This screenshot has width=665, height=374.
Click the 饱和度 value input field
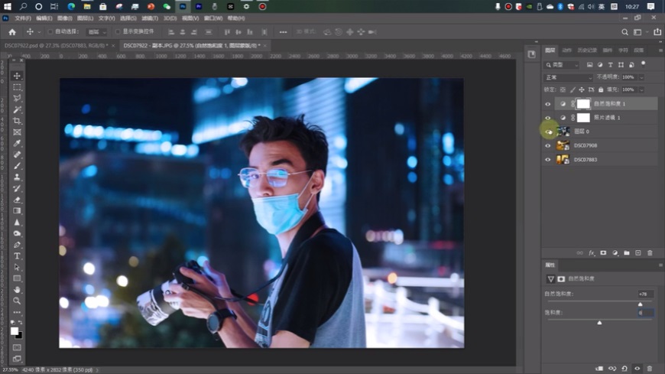[645, 313]
